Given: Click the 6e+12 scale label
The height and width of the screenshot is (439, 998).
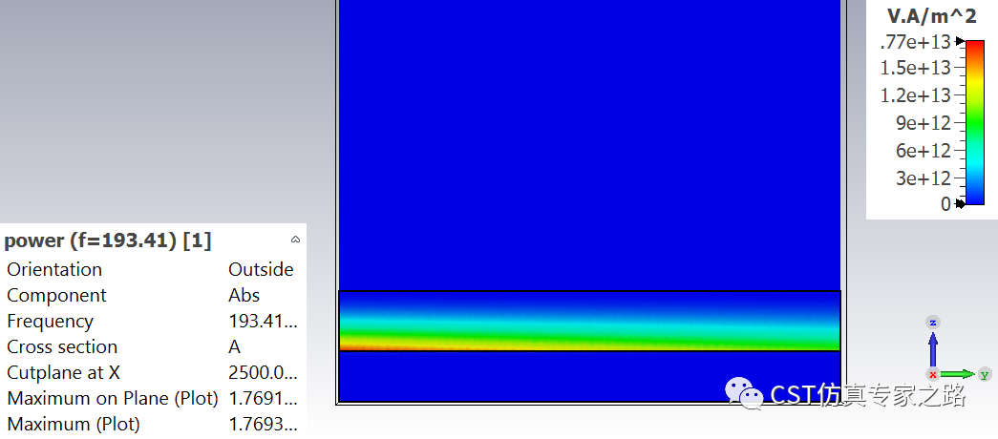Looking at the screenshot, I should coord(923,151).
